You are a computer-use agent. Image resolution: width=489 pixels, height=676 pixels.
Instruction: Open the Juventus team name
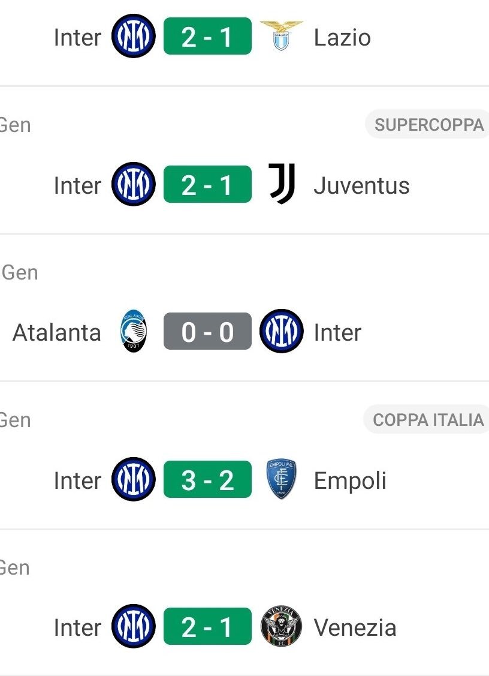tap(361, 186)
